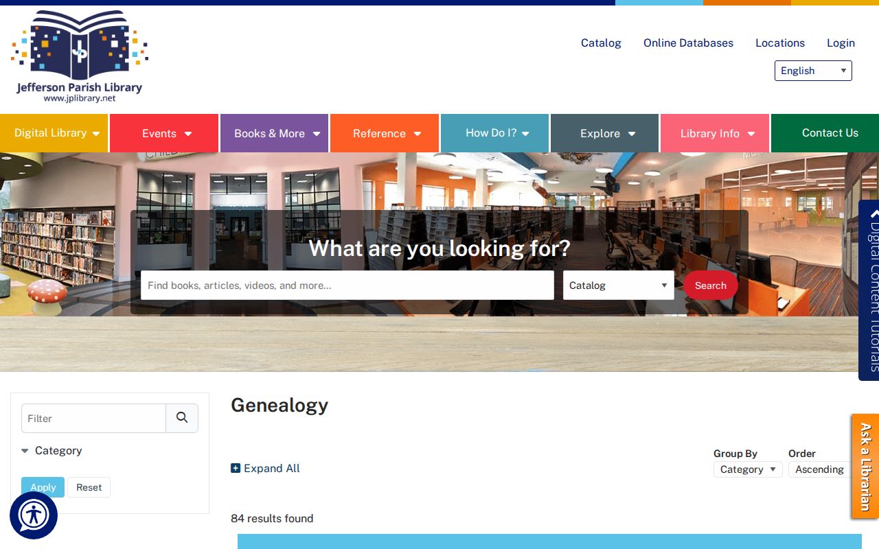The image size is (879, 549).
Task: Open the Ask a Librarian side tab
Action: 865,467
